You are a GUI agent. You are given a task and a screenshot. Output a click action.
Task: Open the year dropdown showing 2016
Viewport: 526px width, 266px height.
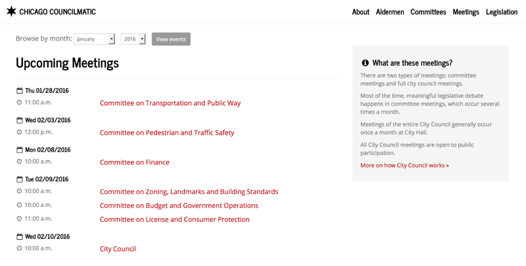point(133,39)
